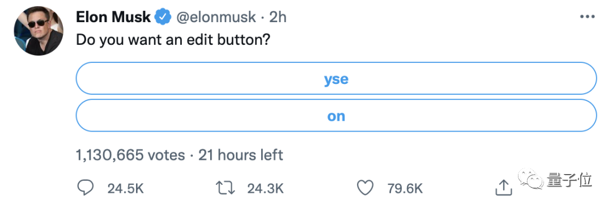Click the retweet arrows icon
The image size is (612, 207).
pos(226,189)
